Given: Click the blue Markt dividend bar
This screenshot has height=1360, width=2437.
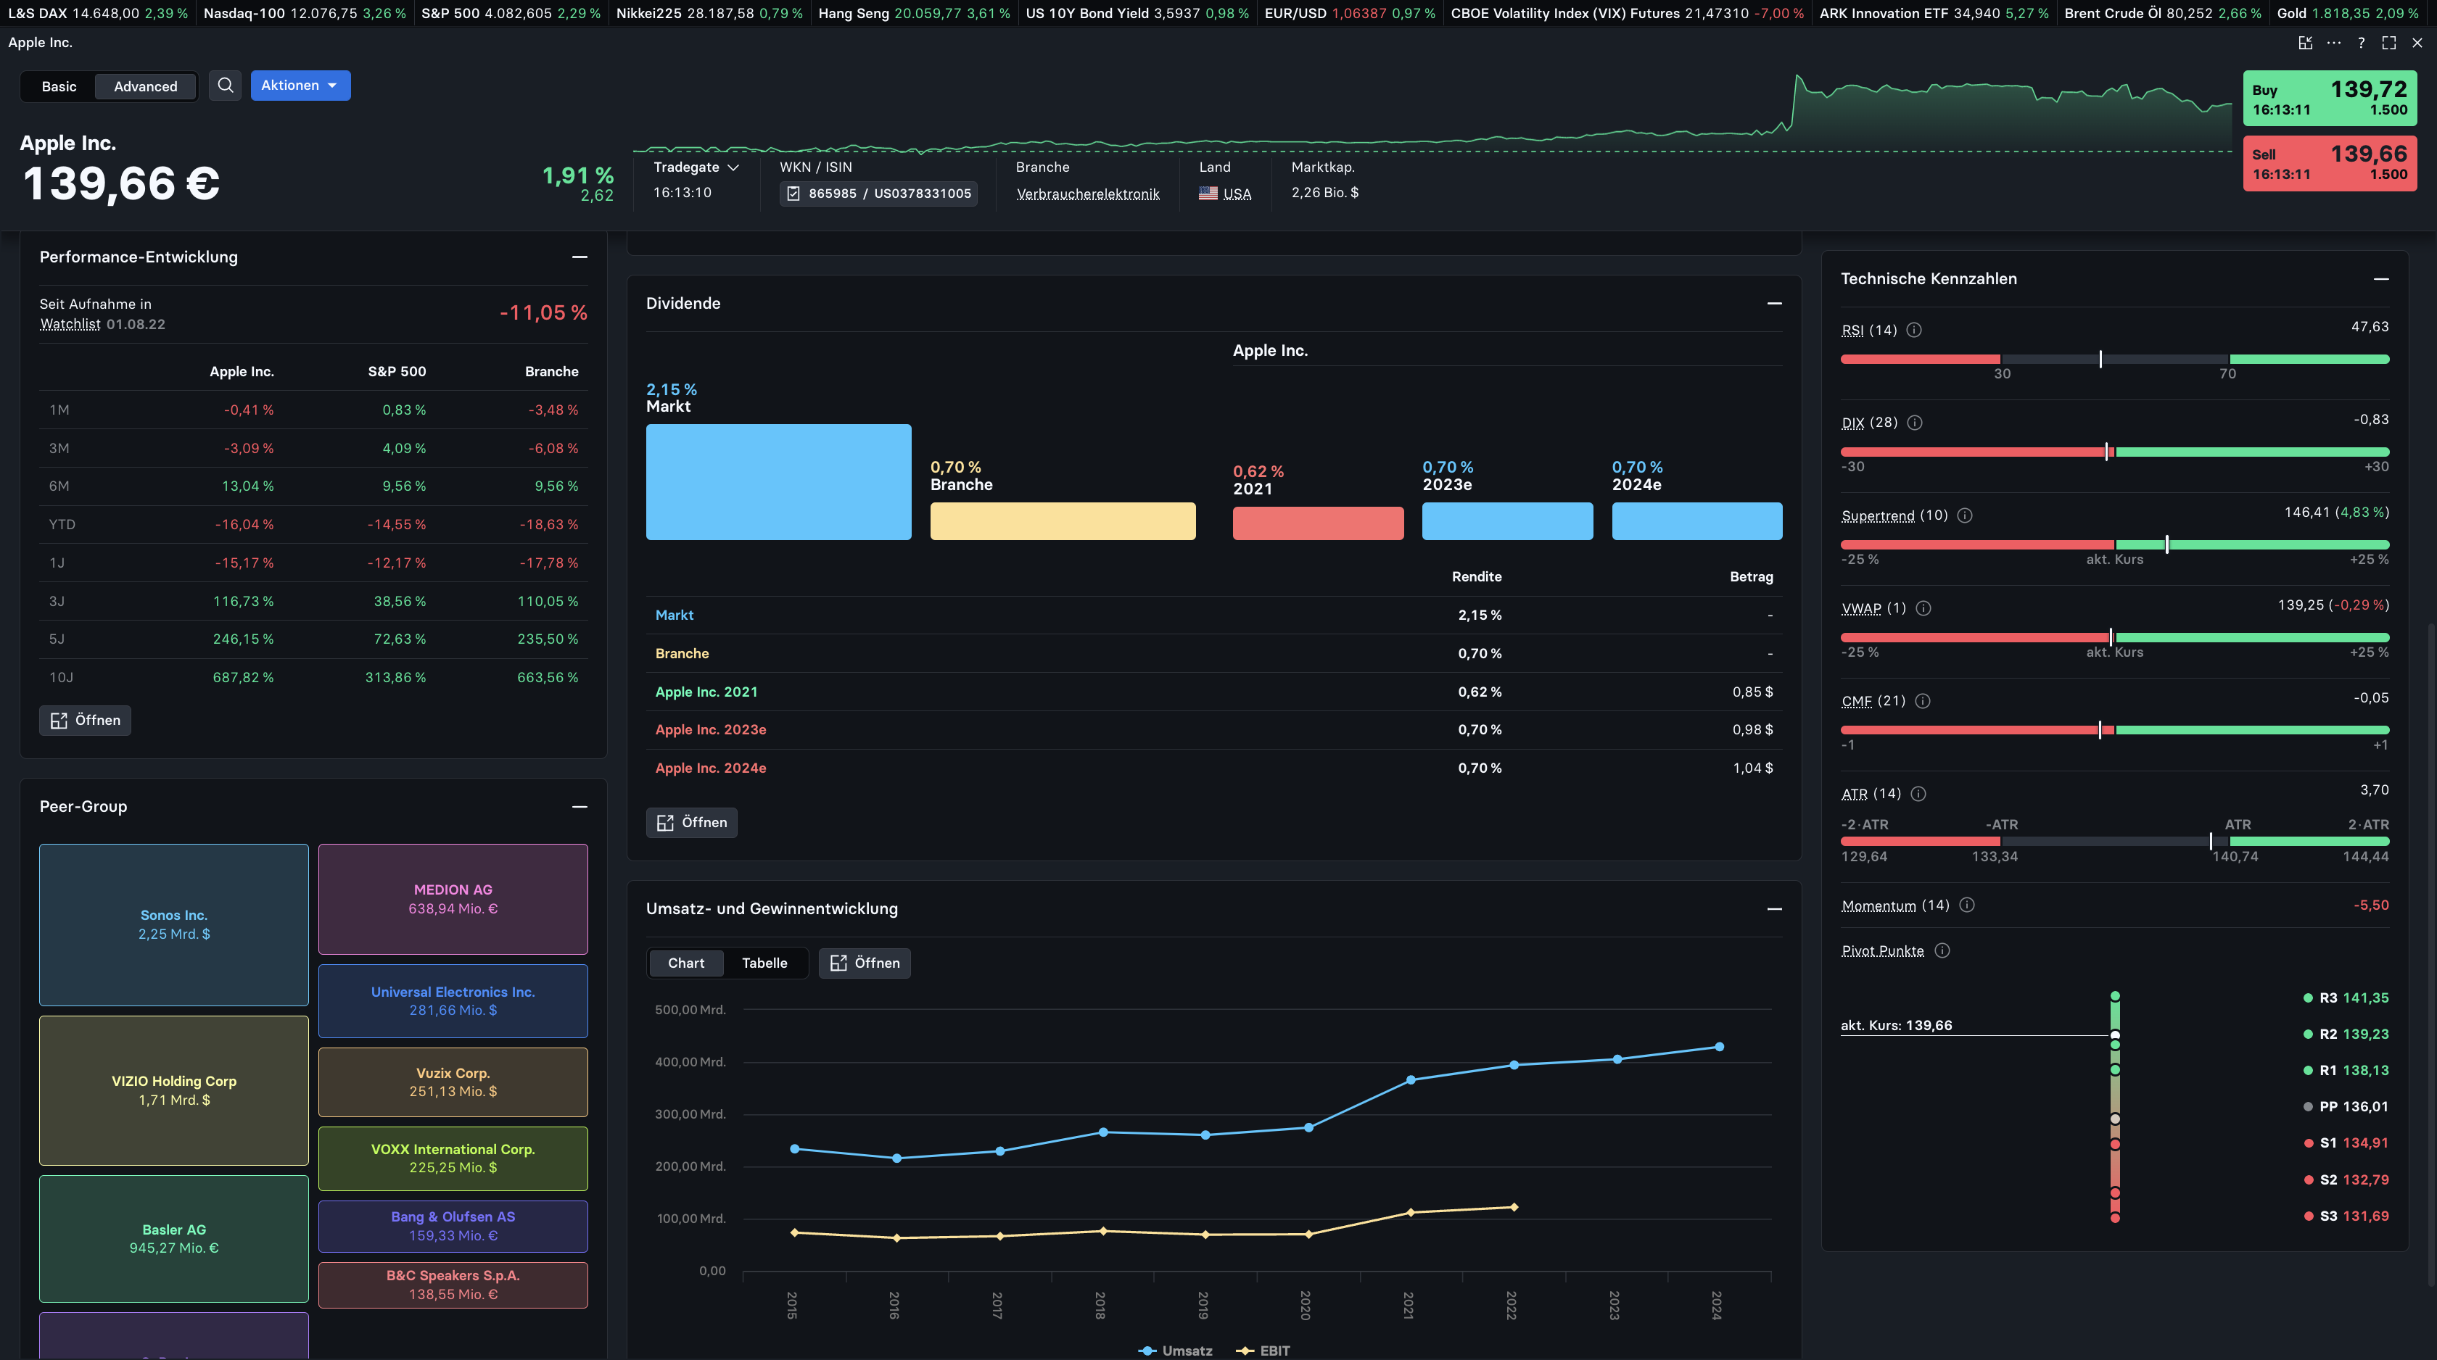Looking at the screenshot, I should pyautogui.click(x=778, y=481).
